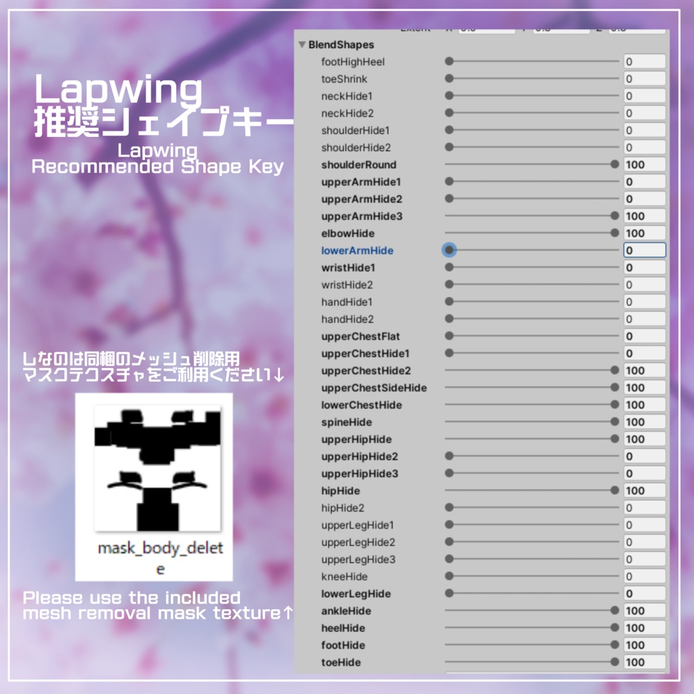Viewport: 694px width, 694px height.
Task: Click the shoulderRound slider handle
Action: 613,165
